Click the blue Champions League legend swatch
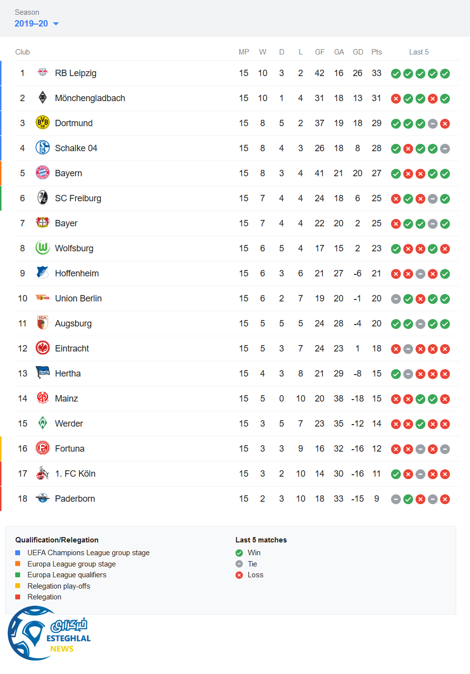Viewport: 470px width, 674px height. click(x=18, y=553)
